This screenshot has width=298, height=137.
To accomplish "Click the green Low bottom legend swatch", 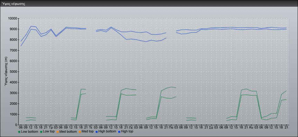I will coord(20,132).
